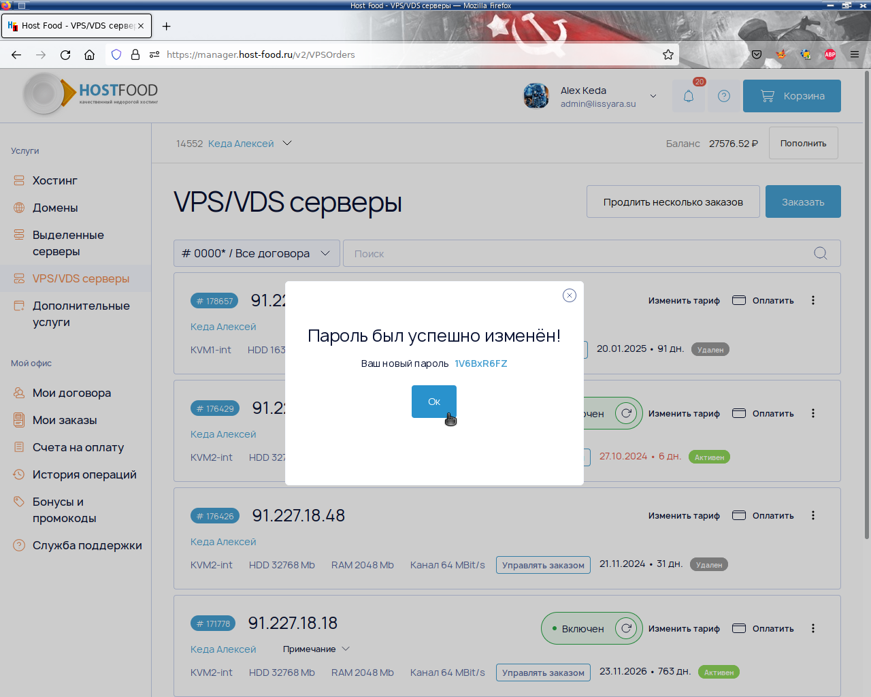Open Домены in sidebar
The width and height of the screenshot is (871, 697).
tap(55, 208)
